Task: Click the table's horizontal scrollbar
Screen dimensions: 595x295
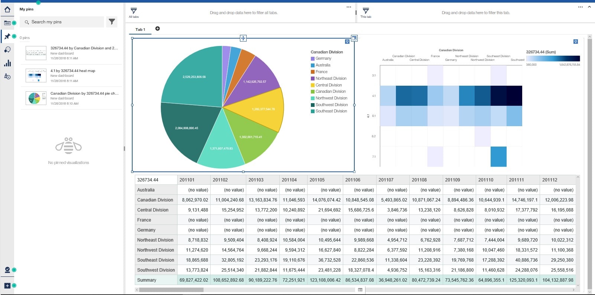Action: [171, 290]
